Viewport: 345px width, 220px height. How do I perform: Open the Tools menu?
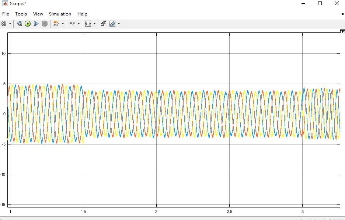pos(21,14)
